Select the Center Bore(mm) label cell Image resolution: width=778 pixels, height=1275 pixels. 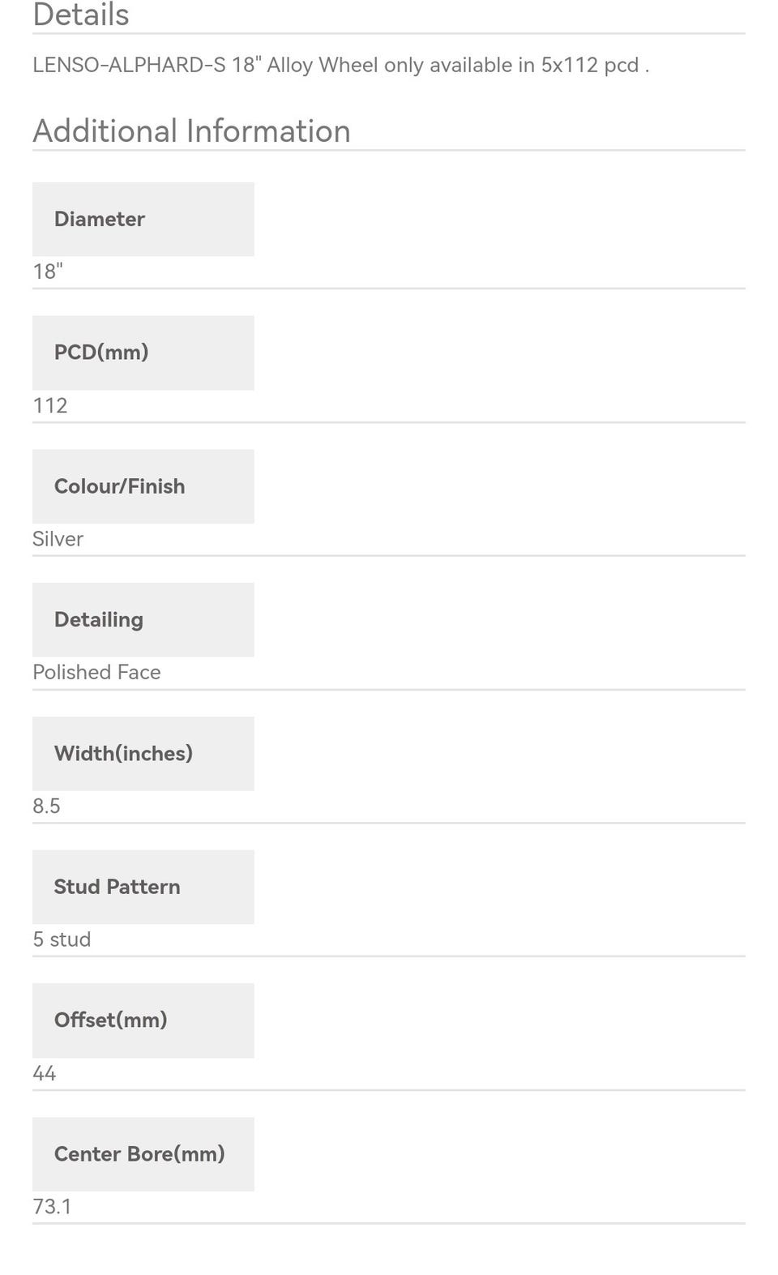[143, 1154]
